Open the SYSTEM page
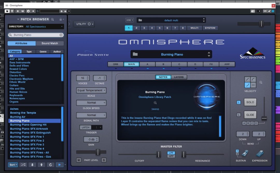The image size is (280, 173). (x=210, y=28)
